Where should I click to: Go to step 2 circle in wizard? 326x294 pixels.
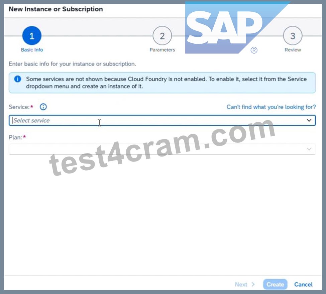tap(162, 36)
